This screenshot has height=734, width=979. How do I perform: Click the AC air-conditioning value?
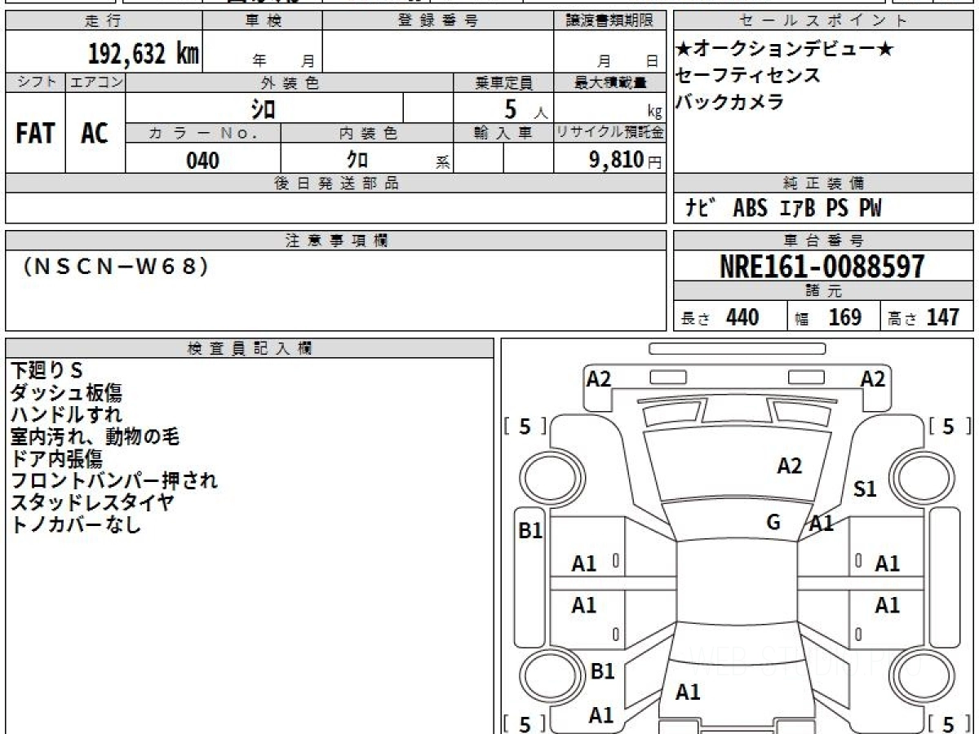point(95,133)
